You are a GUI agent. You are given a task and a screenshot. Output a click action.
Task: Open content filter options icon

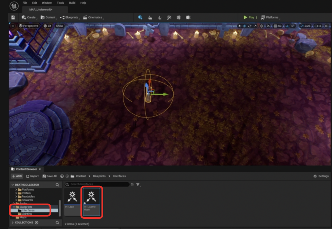point(138,184)
